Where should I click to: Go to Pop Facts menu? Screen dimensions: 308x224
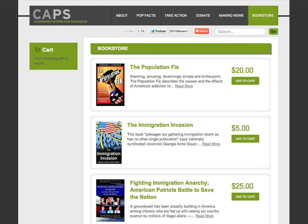click(x=146, y=16)
